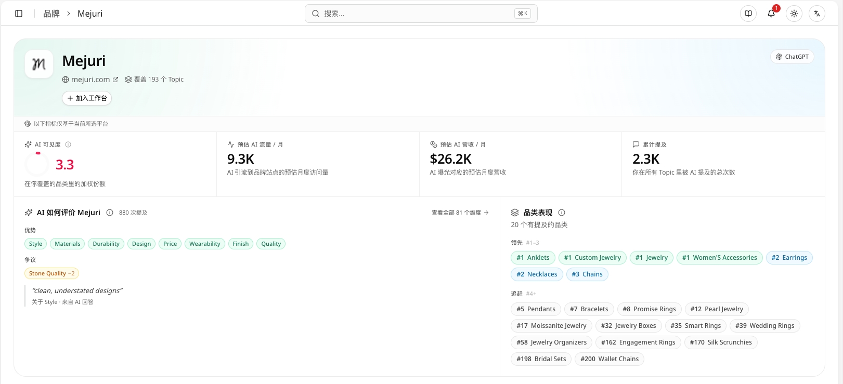Click the AI 可见度 info icon

pos(68,144)
